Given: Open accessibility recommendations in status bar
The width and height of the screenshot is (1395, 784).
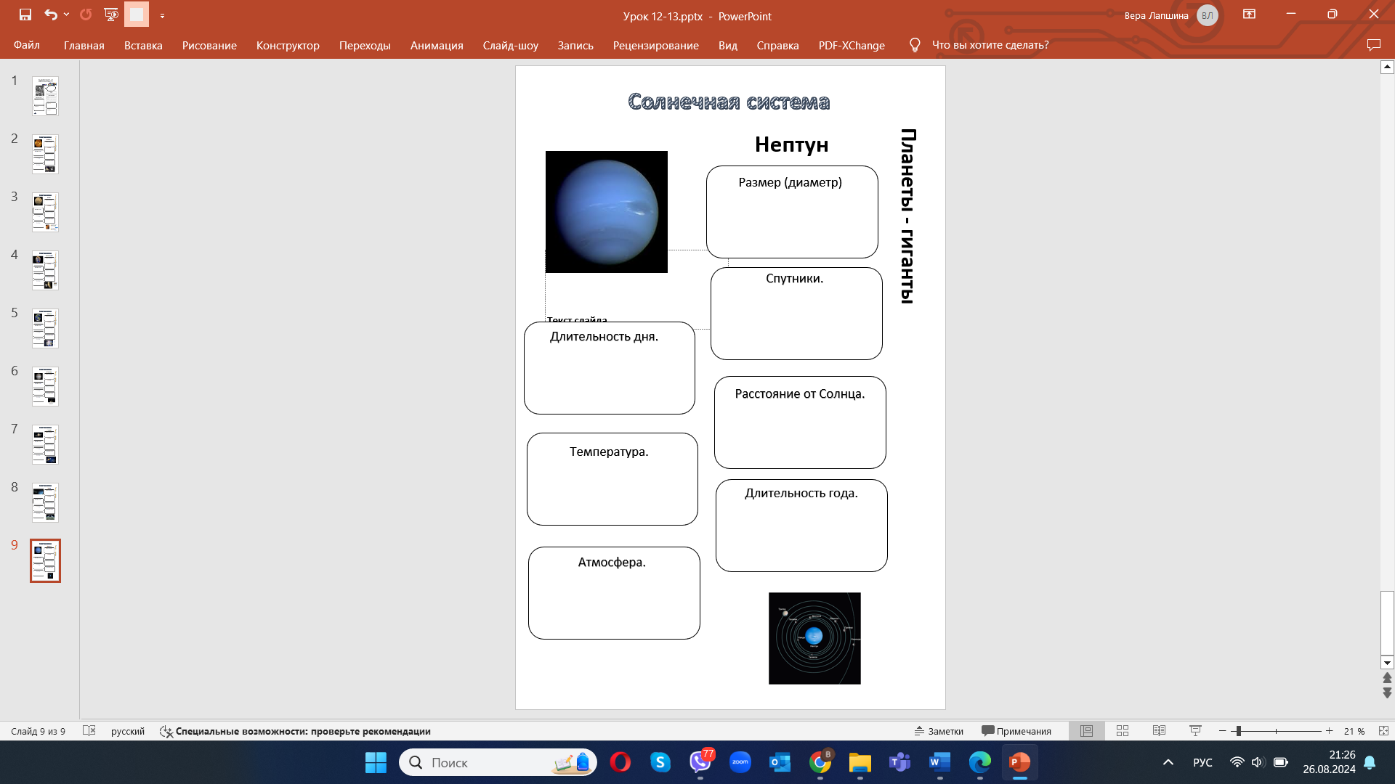Looking at the screenshot, I should pos(295,731).
